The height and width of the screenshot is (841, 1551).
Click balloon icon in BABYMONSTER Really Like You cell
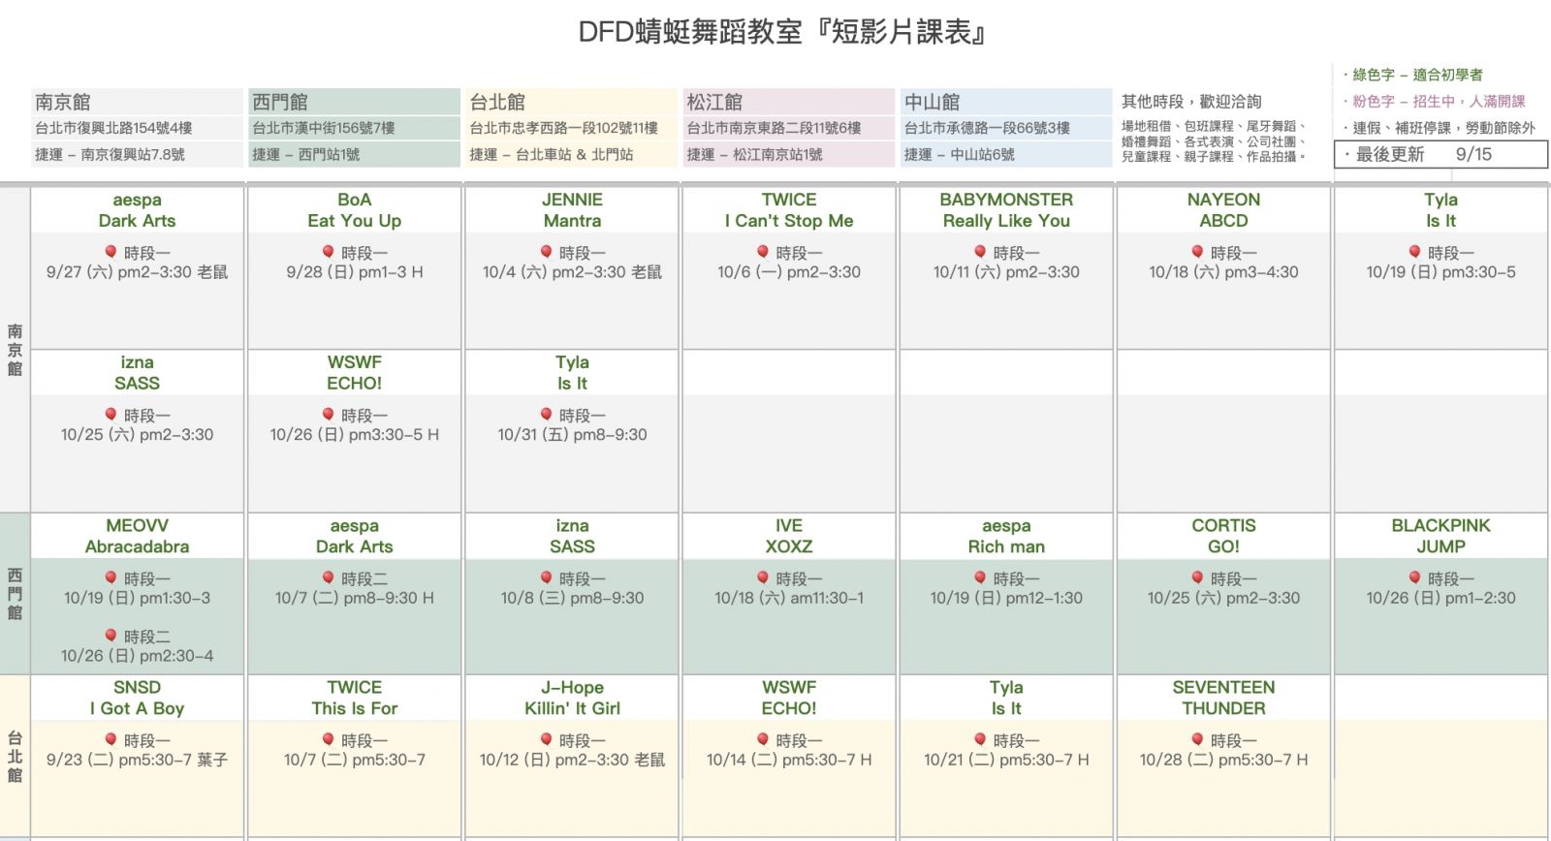coord(980,252)
